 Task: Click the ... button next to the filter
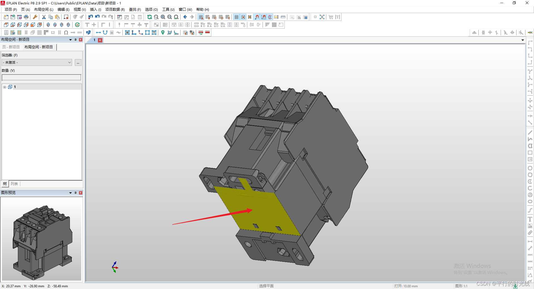pyautogui.click(x=78, y=63)
